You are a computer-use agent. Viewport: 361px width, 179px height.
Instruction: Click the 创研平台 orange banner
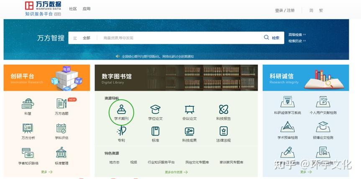pos(47,78)
